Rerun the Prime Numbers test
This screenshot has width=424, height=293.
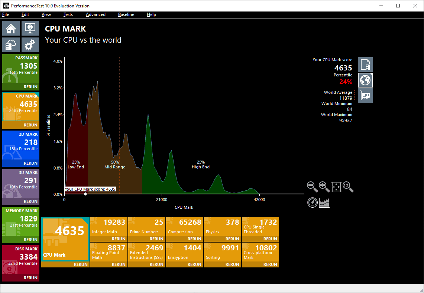point(146,239)
